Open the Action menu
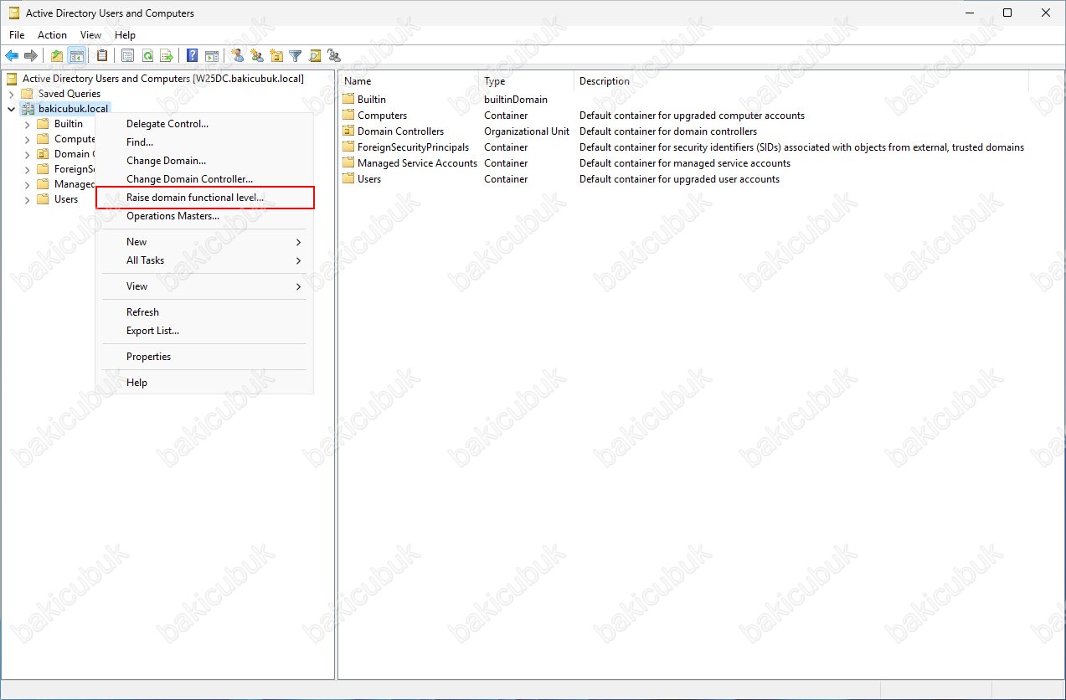 click(x=52, y=35)
